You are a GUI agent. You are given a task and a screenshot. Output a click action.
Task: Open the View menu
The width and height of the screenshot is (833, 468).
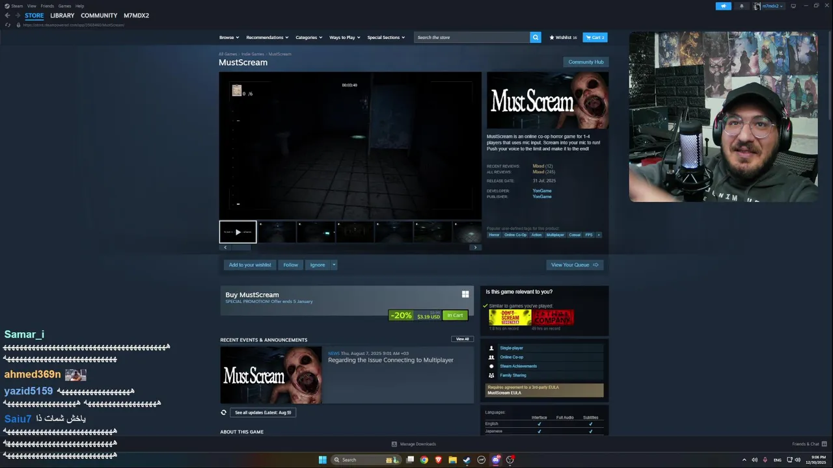[x=32, y=6]
